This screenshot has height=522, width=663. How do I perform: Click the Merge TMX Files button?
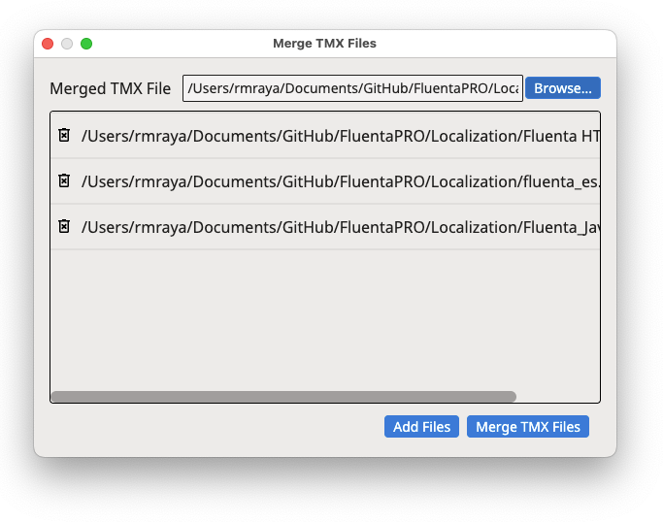pyautogui.click(x=528, y=427)
